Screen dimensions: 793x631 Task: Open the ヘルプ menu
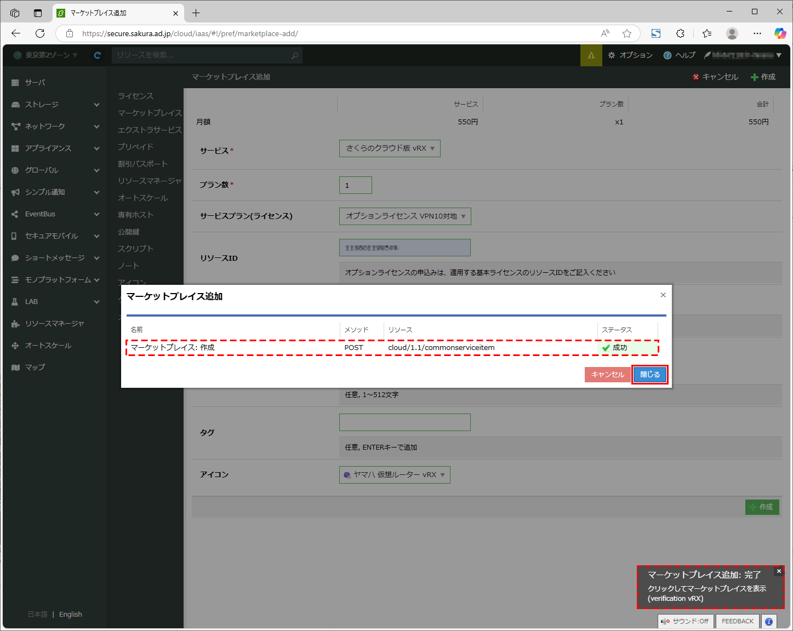click(679, 55)
